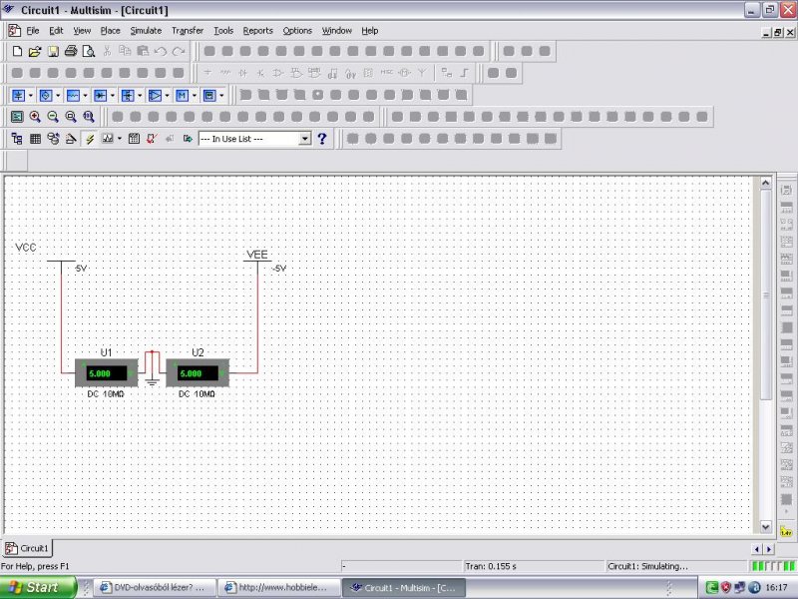Image resolution: width=798 pixels, height=599 pixels.
Task: Show miscellaneous components M icon
Action: pos(182,95)
